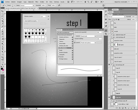138x110 pixels.
Task: Open the Edición menu
Action: point(13,2)
